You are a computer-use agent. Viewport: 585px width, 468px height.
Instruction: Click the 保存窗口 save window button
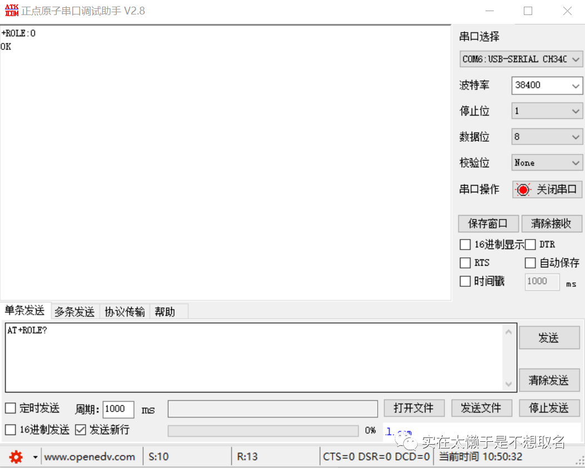[488, 224]
